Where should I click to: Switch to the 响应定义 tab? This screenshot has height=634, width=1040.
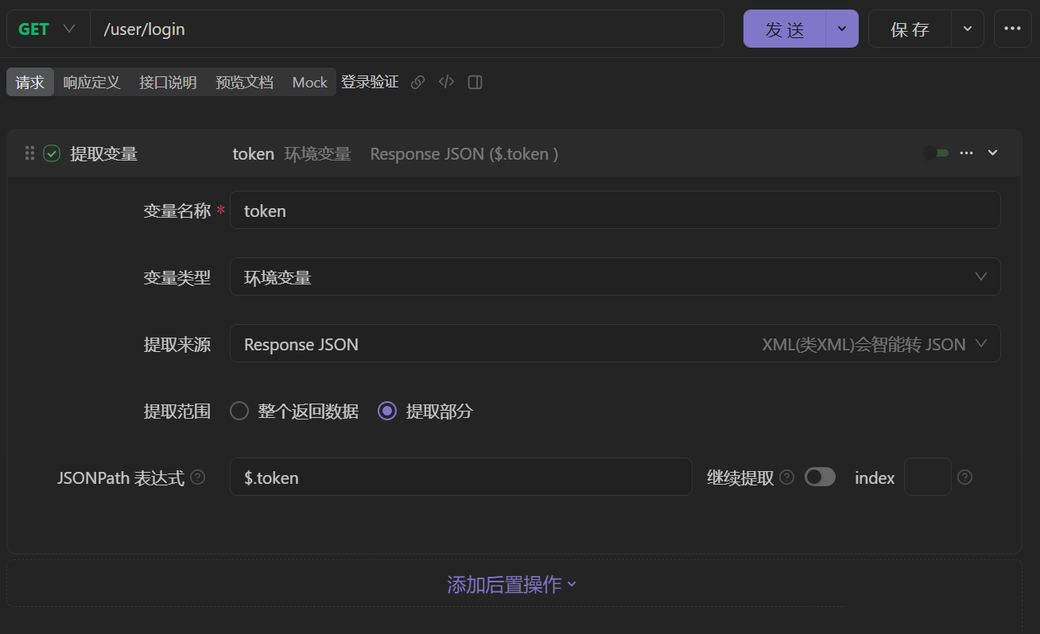point(91,82)
